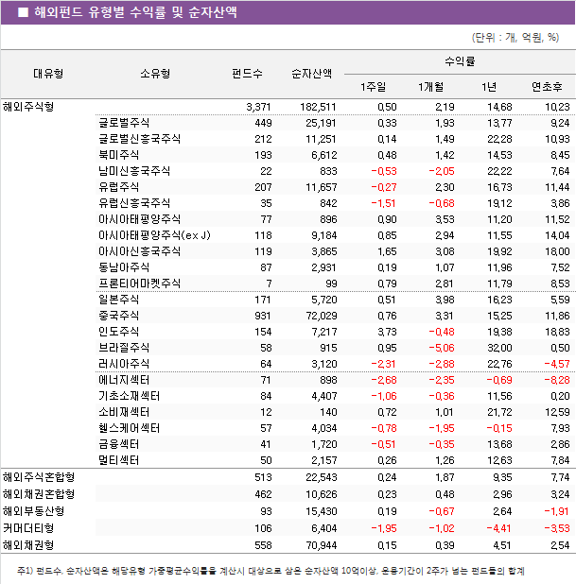
Task: Select the 헬스케어섹터 row label
Action: 129,427
